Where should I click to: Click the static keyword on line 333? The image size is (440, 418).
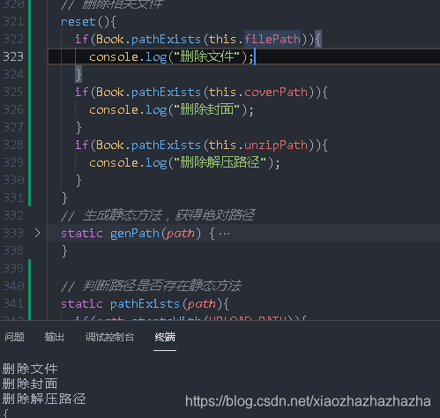(x=82, y=234)
